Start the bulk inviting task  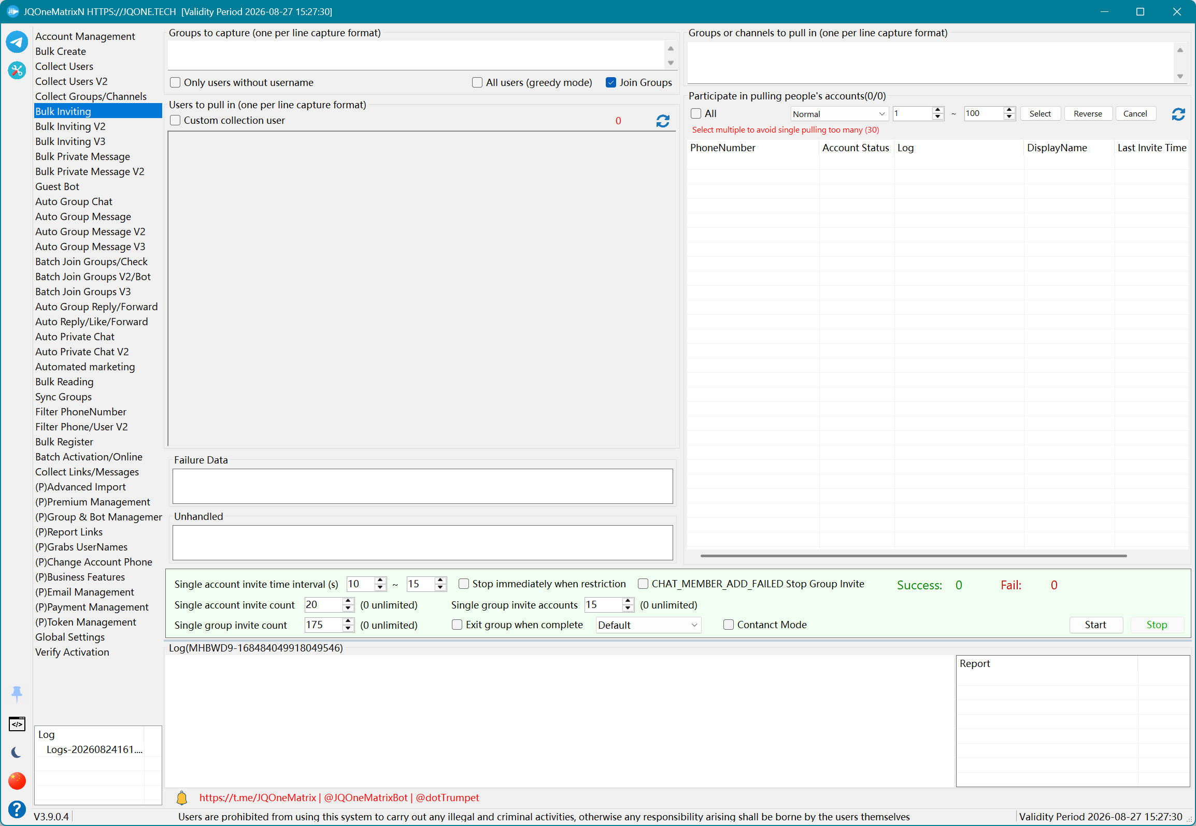click(1095, 625)
